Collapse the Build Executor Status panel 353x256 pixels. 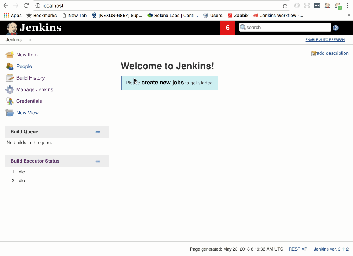click(x=98, y=161)
